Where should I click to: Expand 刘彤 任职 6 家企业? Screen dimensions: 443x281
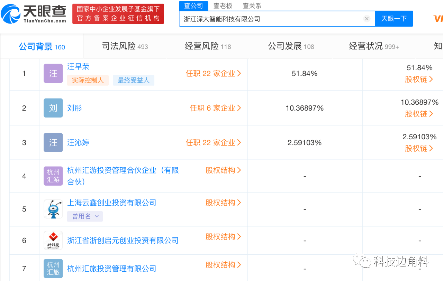tap(215, 108)
